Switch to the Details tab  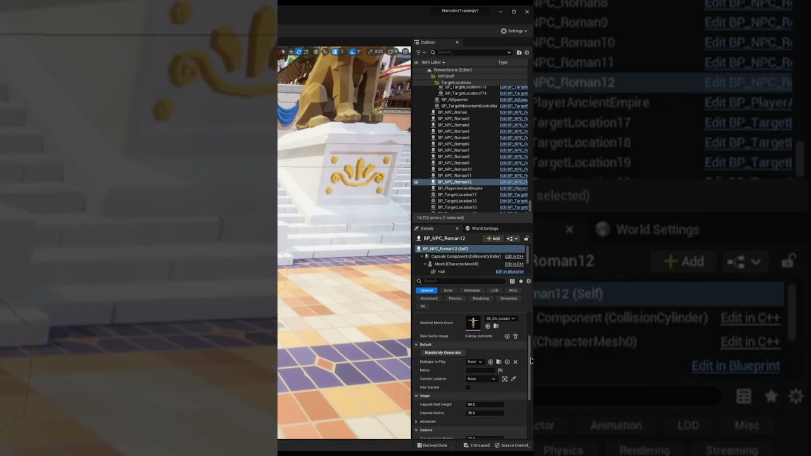tap(427, 228)
